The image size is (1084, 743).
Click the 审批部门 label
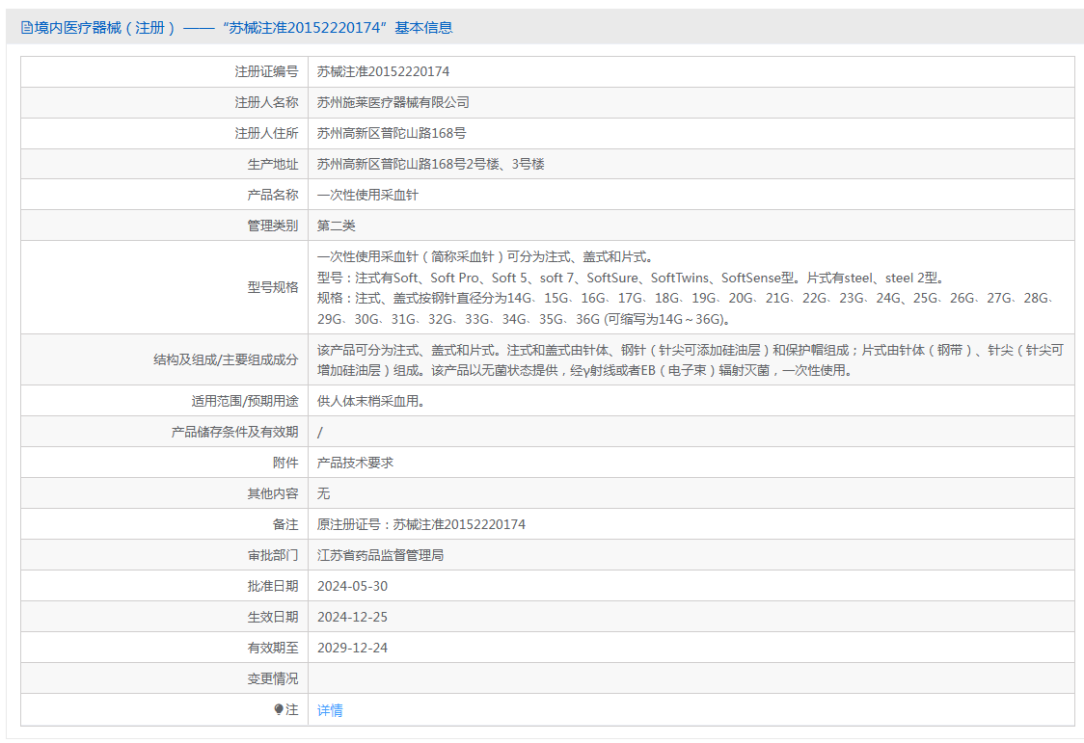(x=272, y=555)
